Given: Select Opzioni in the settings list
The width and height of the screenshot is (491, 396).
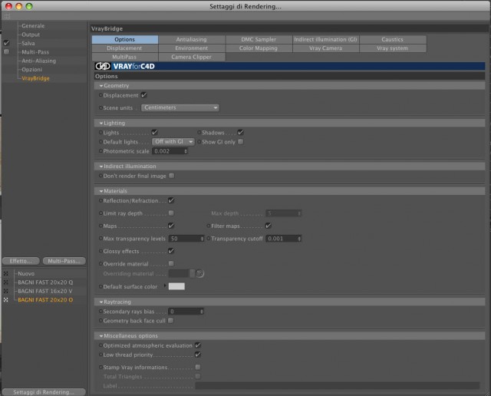Looking at the screenshot, I should [x=32, y=70].
